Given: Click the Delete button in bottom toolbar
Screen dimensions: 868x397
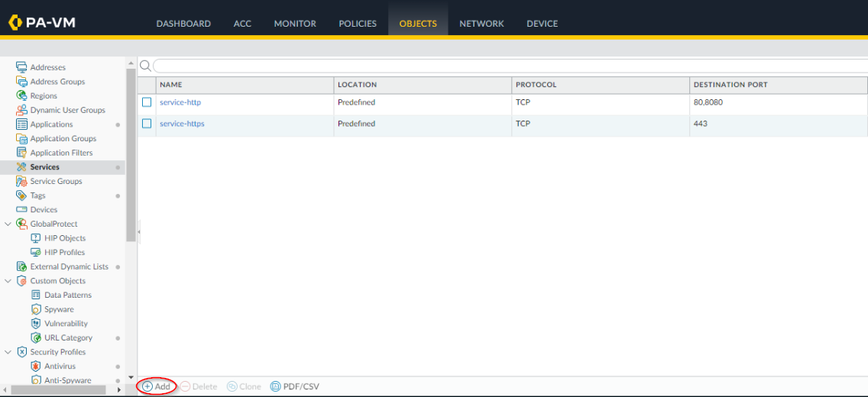Looking at the screenshot, I should pos(199,386).
